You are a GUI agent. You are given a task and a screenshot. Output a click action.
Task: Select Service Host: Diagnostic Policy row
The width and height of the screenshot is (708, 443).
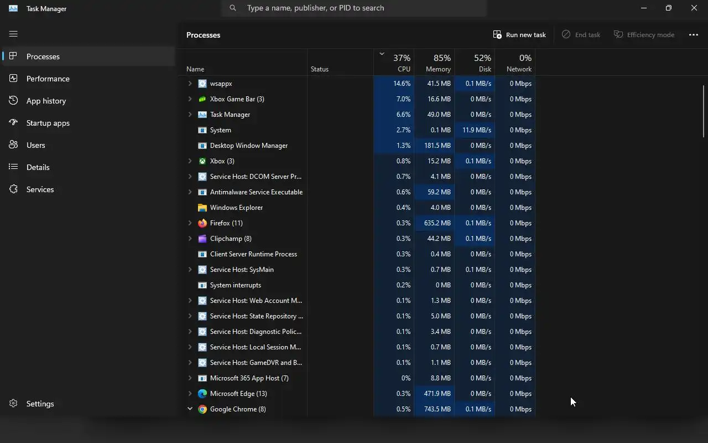[x=357, y=332]
